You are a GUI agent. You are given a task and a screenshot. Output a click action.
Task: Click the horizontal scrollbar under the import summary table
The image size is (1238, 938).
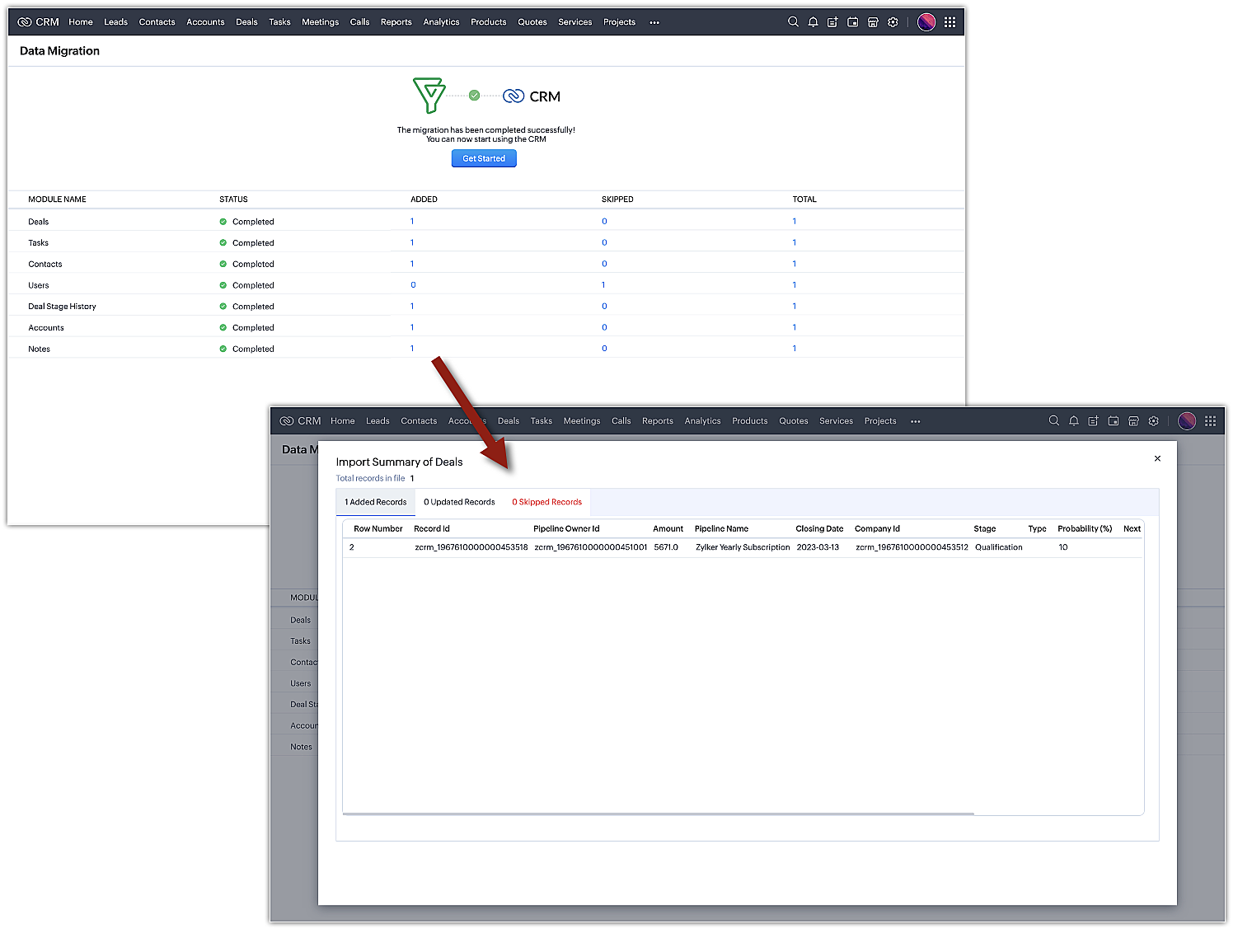pyautogui.click(x=658, y=814)
